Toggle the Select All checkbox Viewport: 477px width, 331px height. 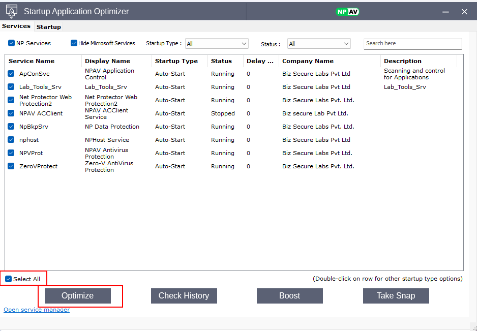[8, 279]
